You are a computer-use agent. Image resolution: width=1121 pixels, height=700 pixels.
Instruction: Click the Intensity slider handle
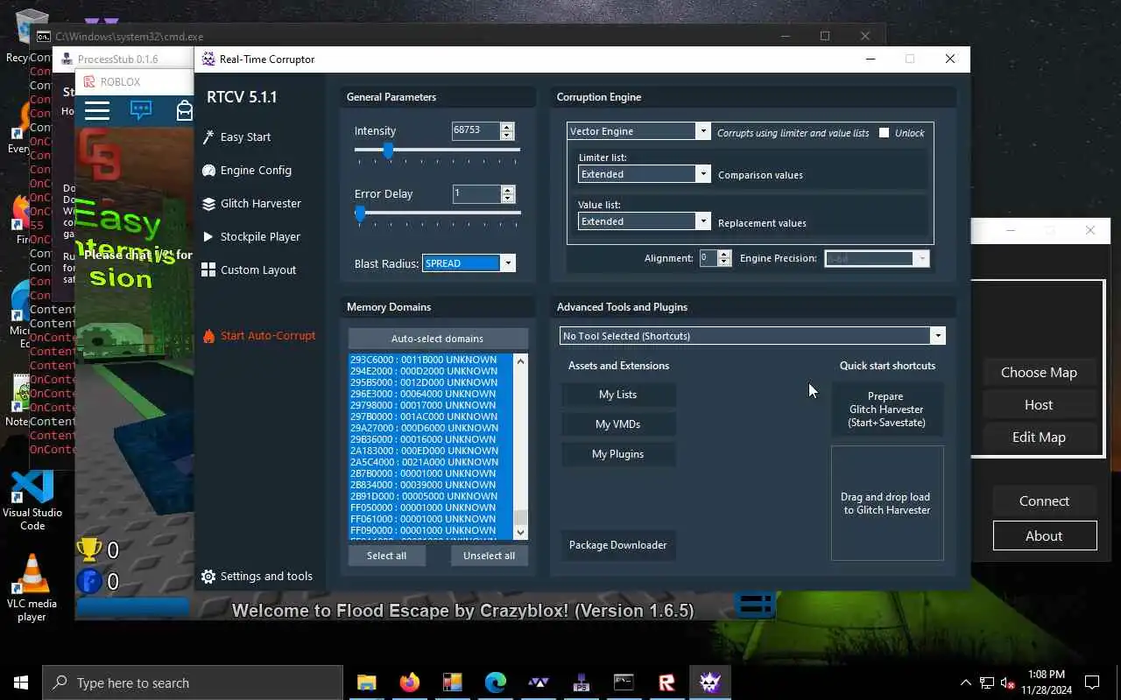tap(388, 150)
